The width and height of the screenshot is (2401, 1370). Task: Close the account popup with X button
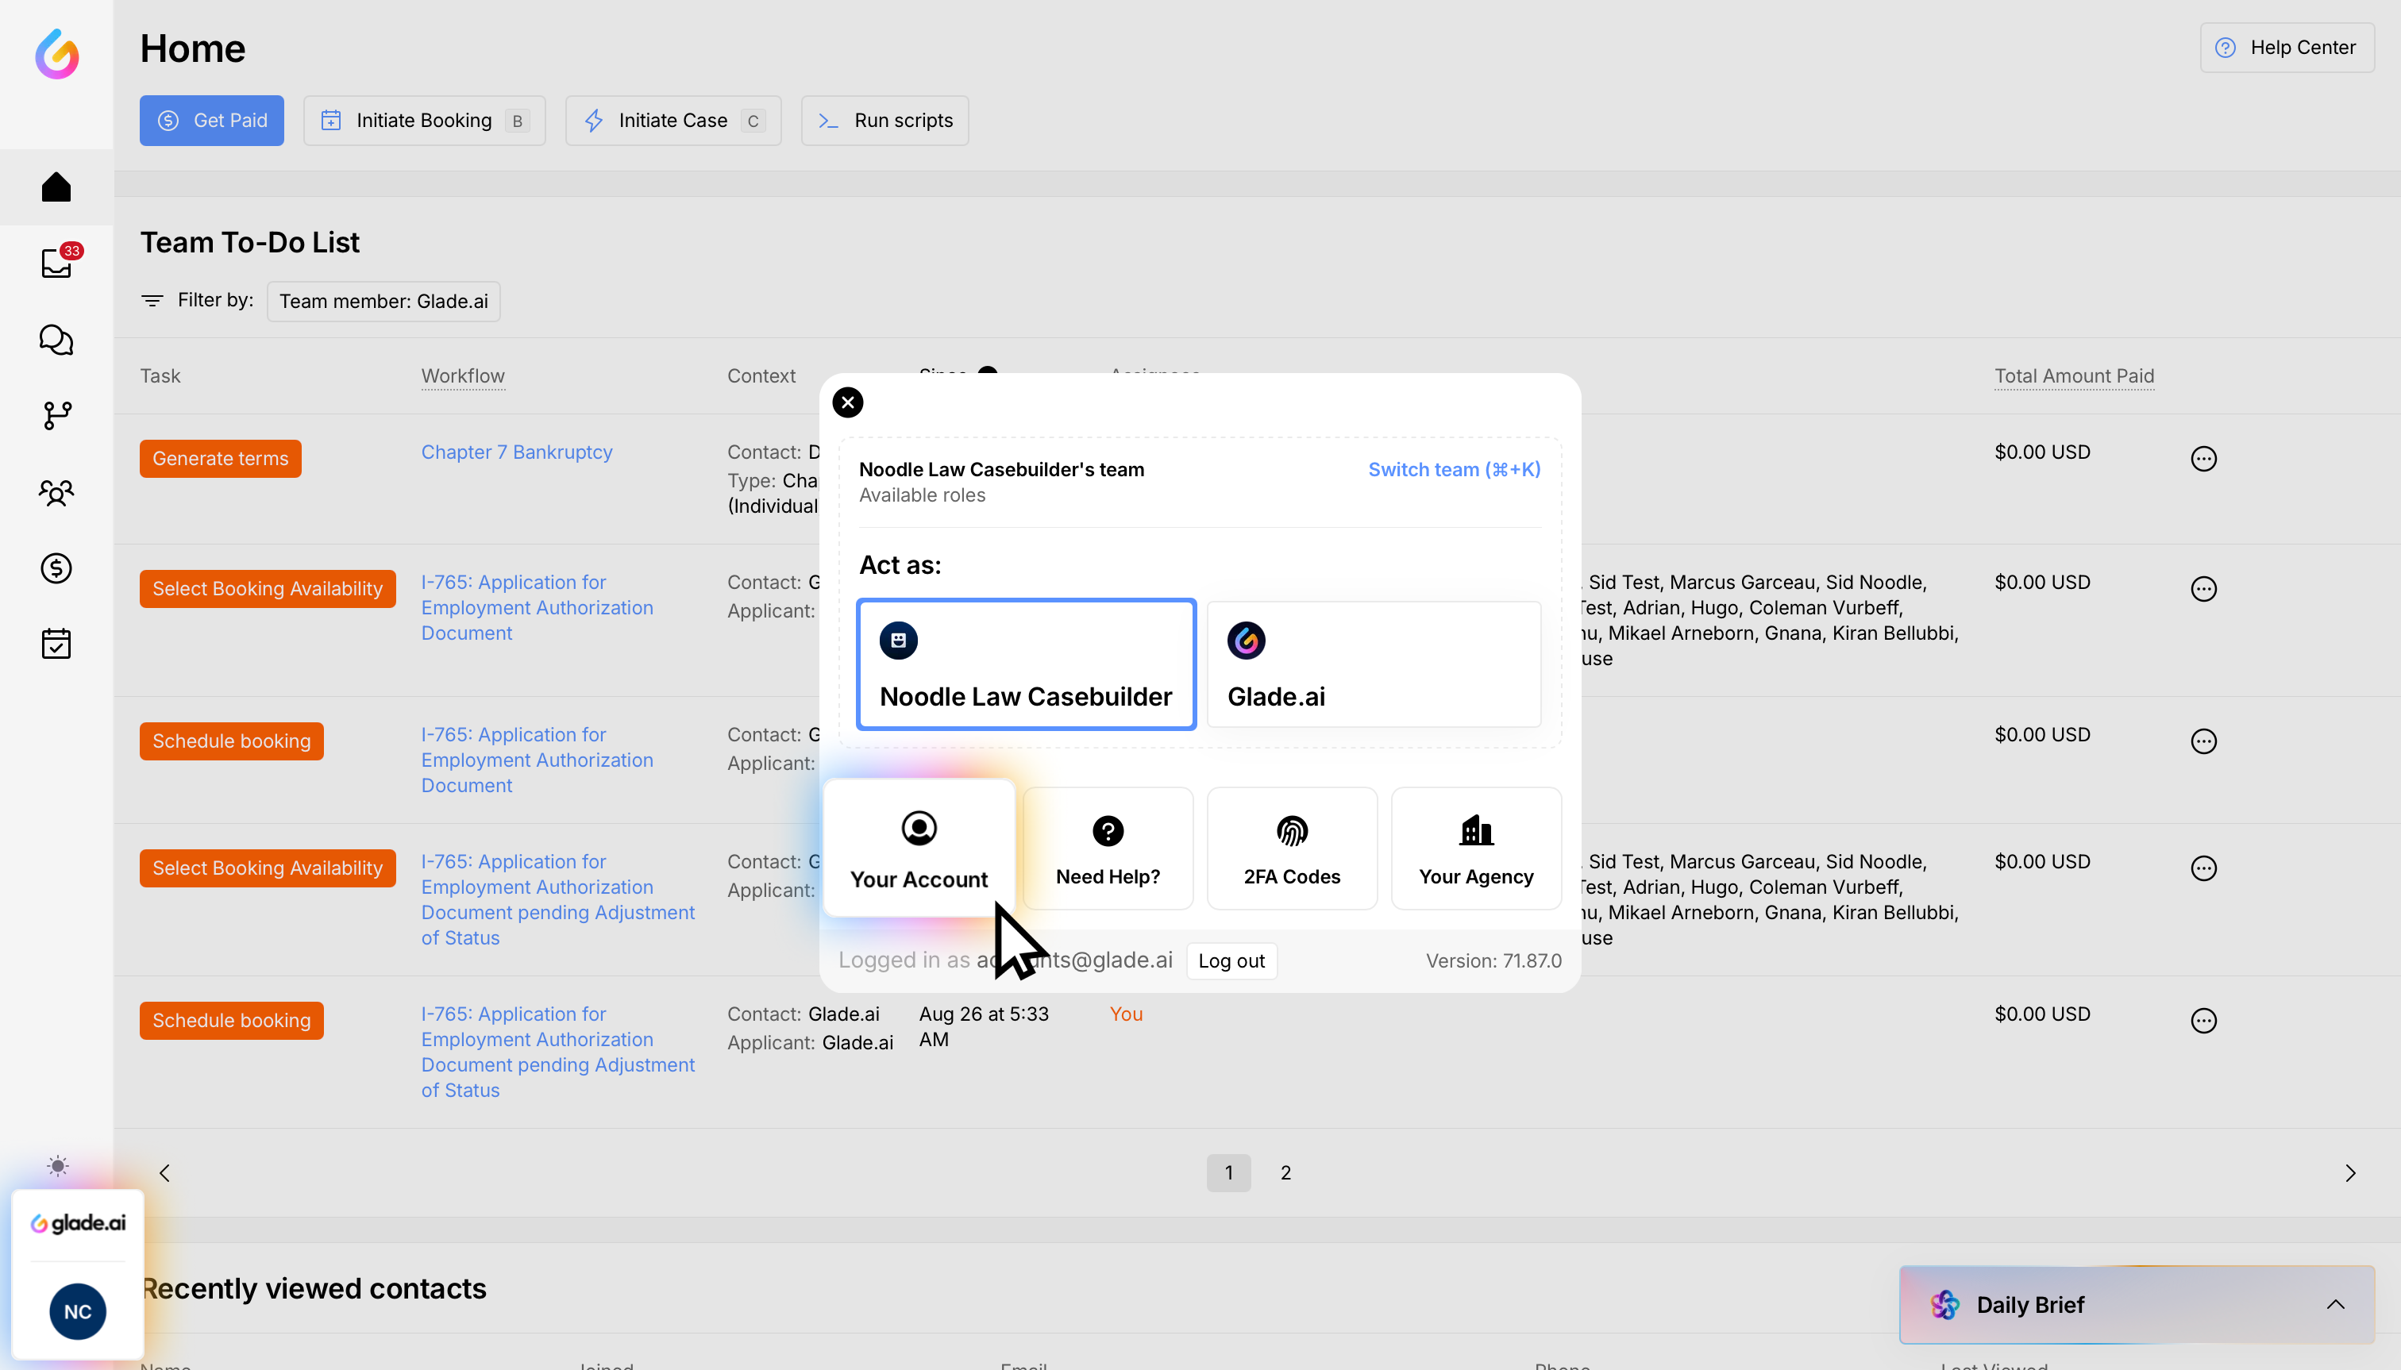tap(847, 402)
